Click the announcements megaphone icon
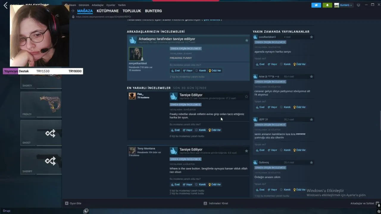Viewport: 381px width, 214px height. [316, 5]
